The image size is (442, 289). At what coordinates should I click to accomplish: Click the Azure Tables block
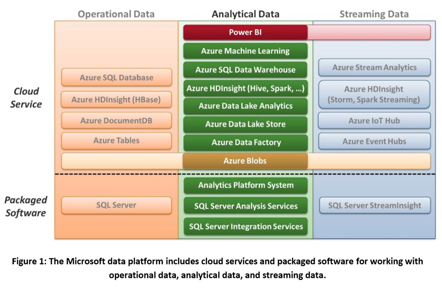coord(116,141)
